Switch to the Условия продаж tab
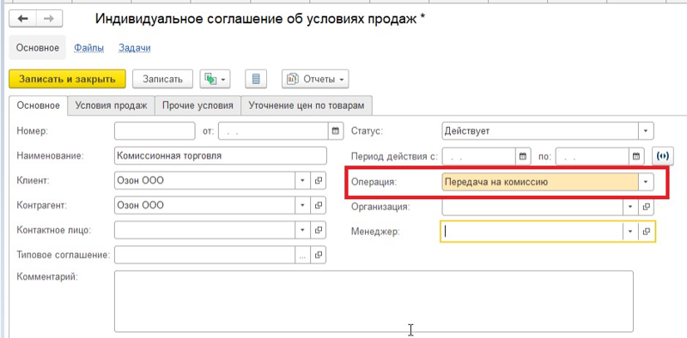Screen dimensions: 687x338 coord(112,106)
